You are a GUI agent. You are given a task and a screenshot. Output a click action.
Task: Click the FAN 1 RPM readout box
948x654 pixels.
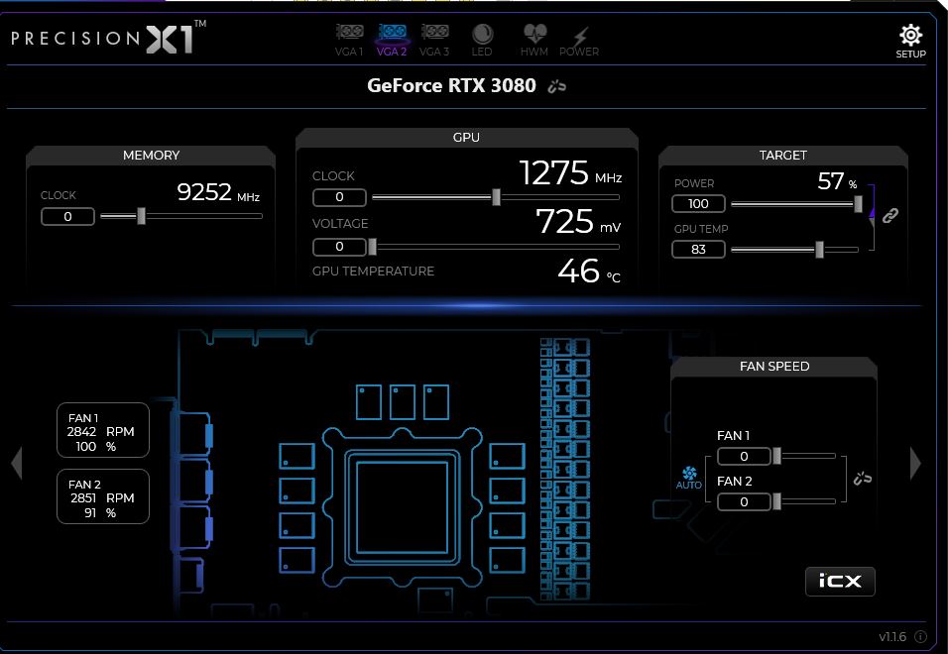point(103,430)
